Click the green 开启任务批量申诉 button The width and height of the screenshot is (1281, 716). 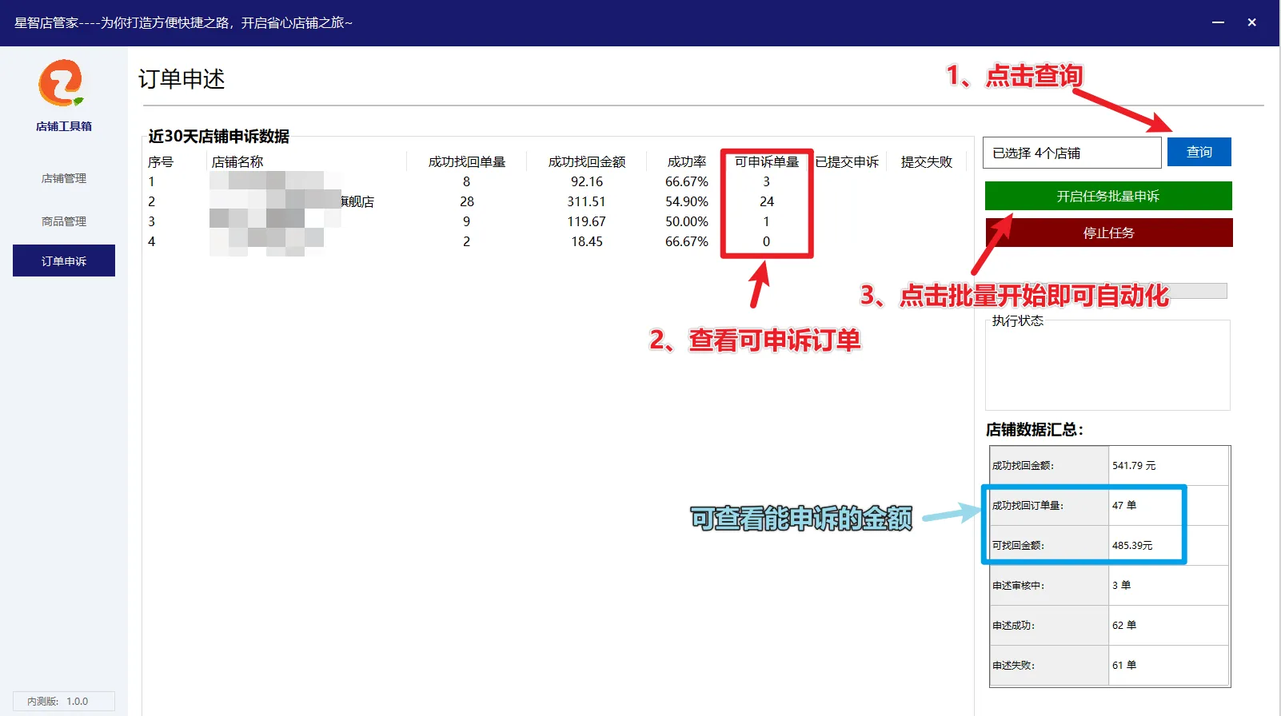(x=1107, y=196)
